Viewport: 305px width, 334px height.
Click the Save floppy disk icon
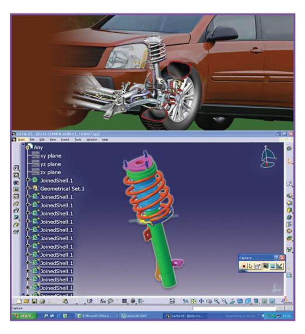34,301
